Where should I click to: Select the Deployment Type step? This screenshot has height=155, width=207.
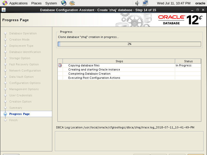21,46
